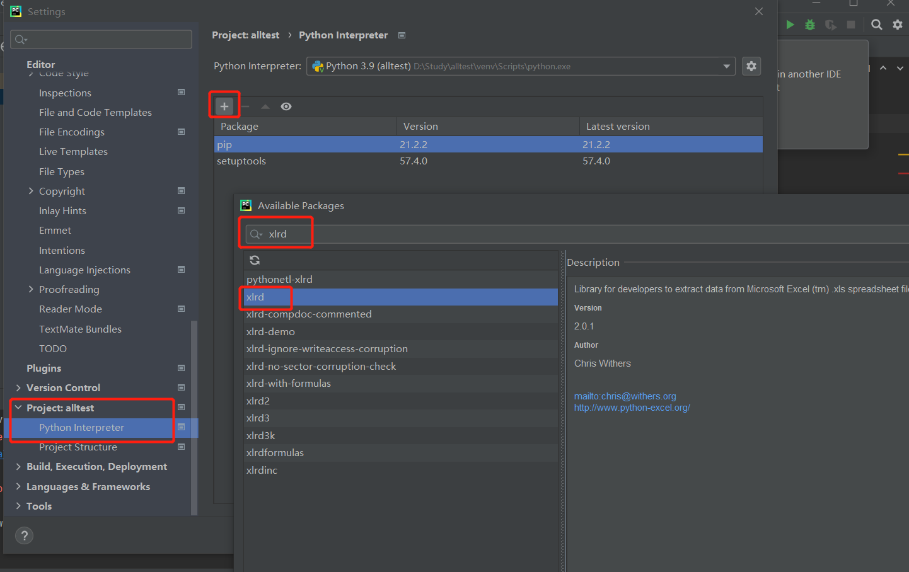Click the help question-mark button
Image resolution: width=909 pixels, height=572 pixels.
click(x=24, y=535)
